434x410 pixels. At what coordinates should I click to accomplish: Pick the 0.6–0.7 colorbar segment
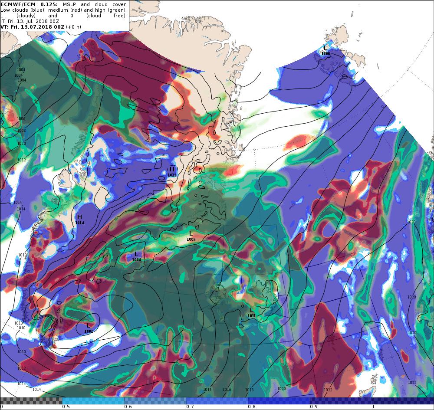(x=155, y=401)
